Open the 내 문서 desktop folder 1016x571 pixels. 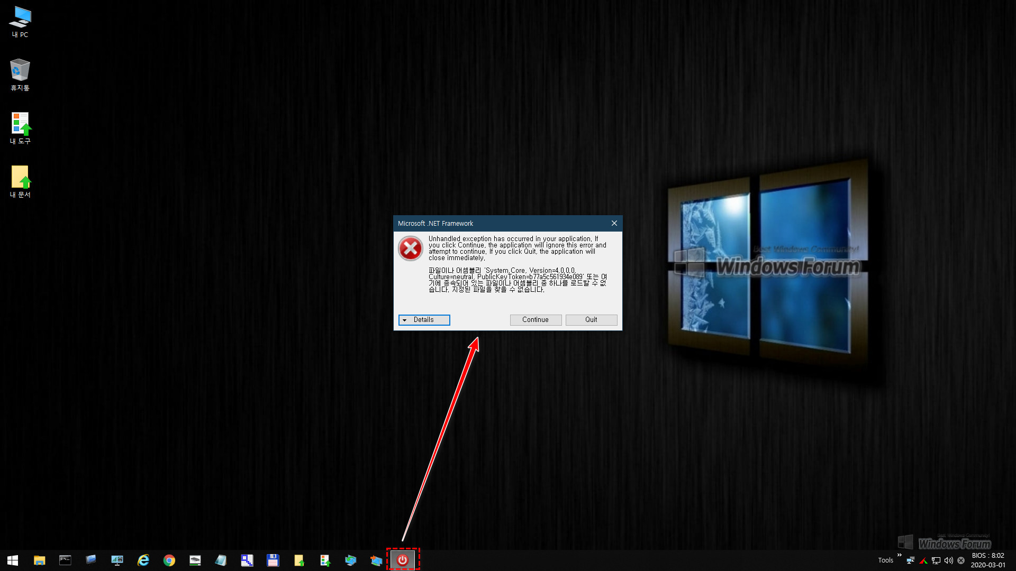(20, 181)
